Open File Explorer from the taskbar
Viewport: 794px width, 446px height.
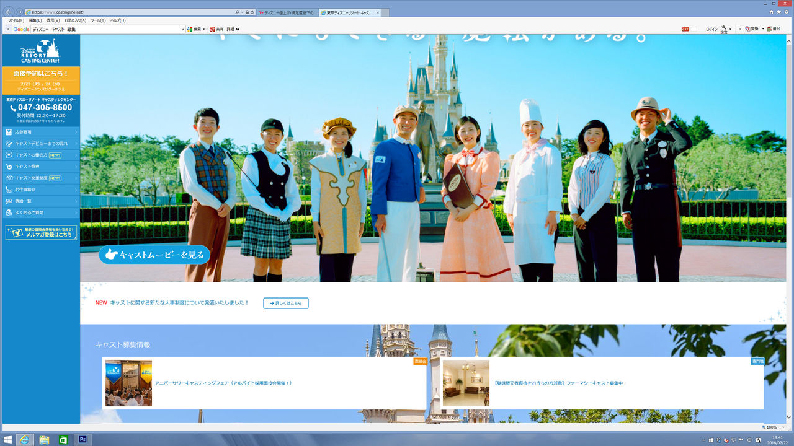click(44, 439)
